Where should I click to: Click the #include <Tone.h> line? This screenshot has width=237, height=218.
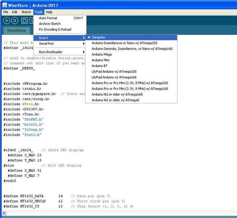point(21,114)
